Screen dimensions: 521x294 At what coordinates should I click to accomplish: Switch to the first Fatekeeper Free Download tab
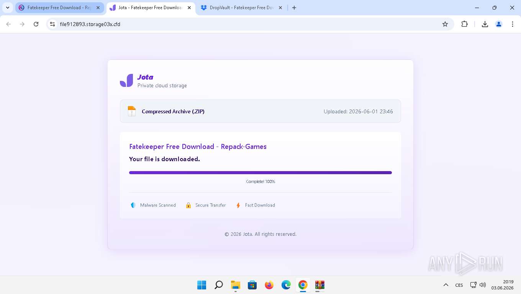coord(59,8)
